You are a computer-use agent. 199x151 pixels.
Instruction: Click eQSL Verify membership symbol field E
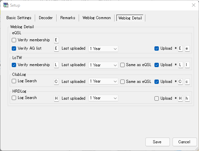click(56, 40)
